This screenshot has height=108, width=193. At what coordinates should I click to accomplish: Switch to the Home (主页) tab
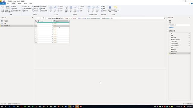point(8,4)
